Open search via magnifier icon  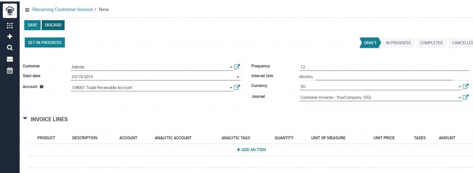tap(10, 48)
